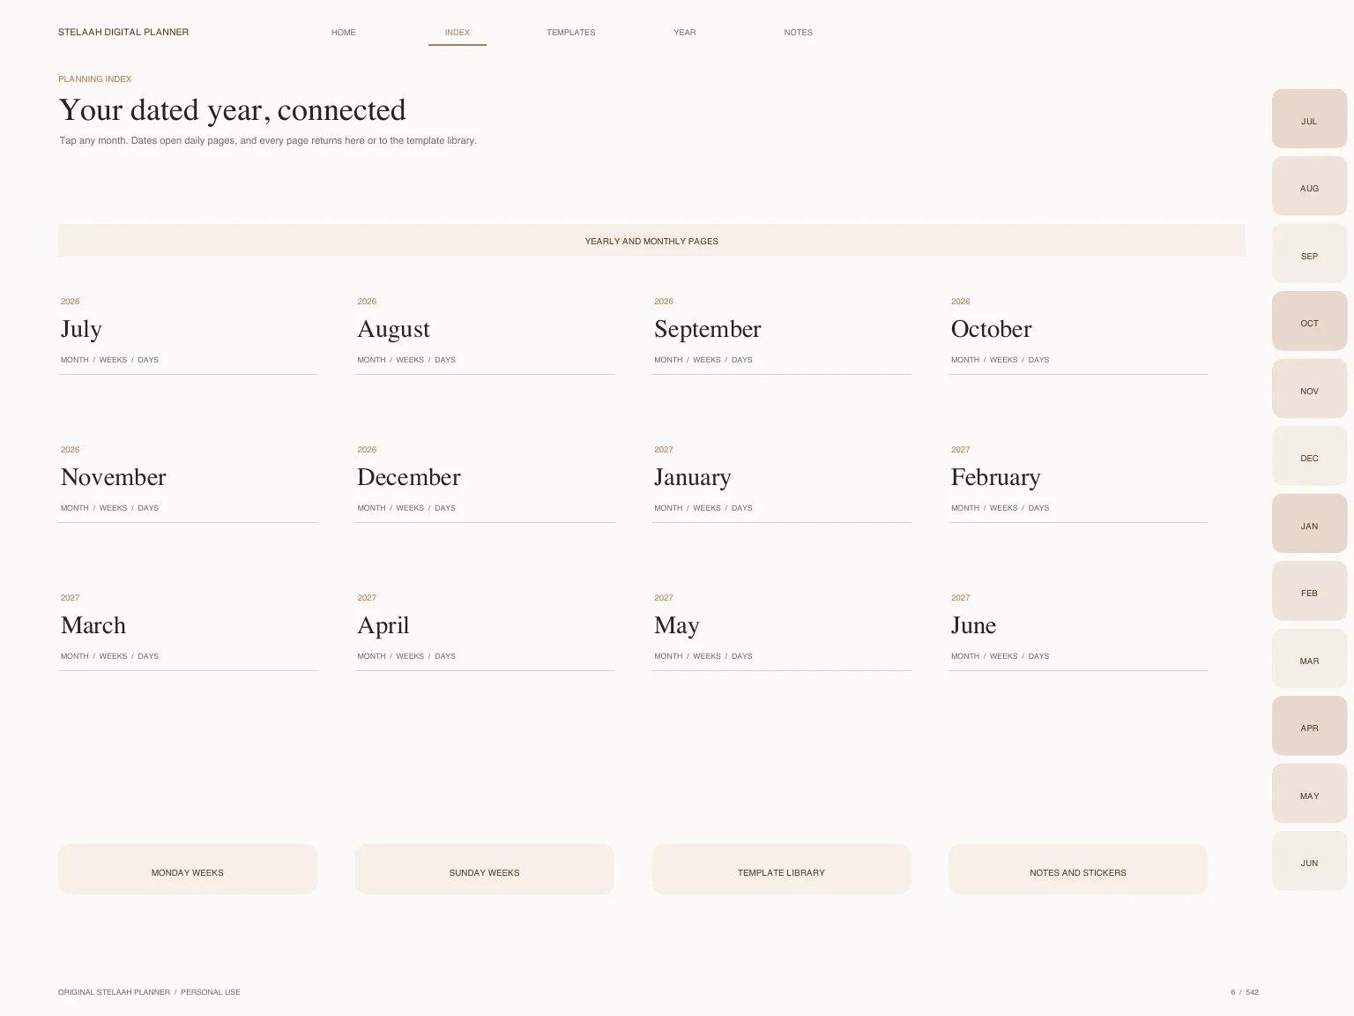Click MONTH under November
The height and width of the screenshot is (1016, 1354).
[75, 508]
